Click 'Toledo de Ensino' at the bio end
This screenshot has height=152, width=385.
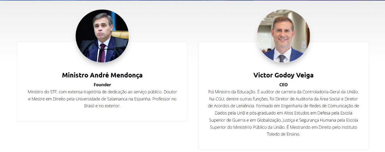pos(283,134)
